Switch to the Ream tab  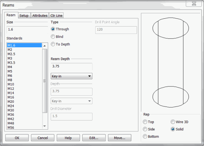click(x=11, y=15)
